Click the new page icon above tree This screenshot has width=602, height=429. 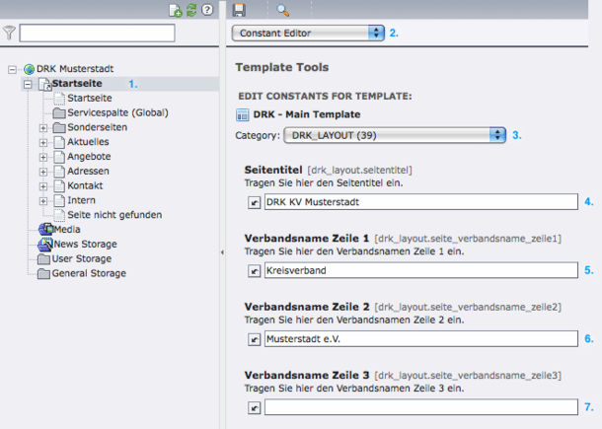(175, 11)
